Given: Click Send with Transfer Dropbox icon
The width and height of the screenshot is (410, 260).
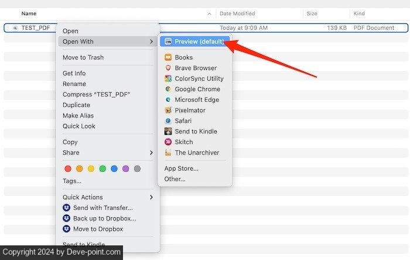Looking at the screenshot, I should [x=67, y=207].
